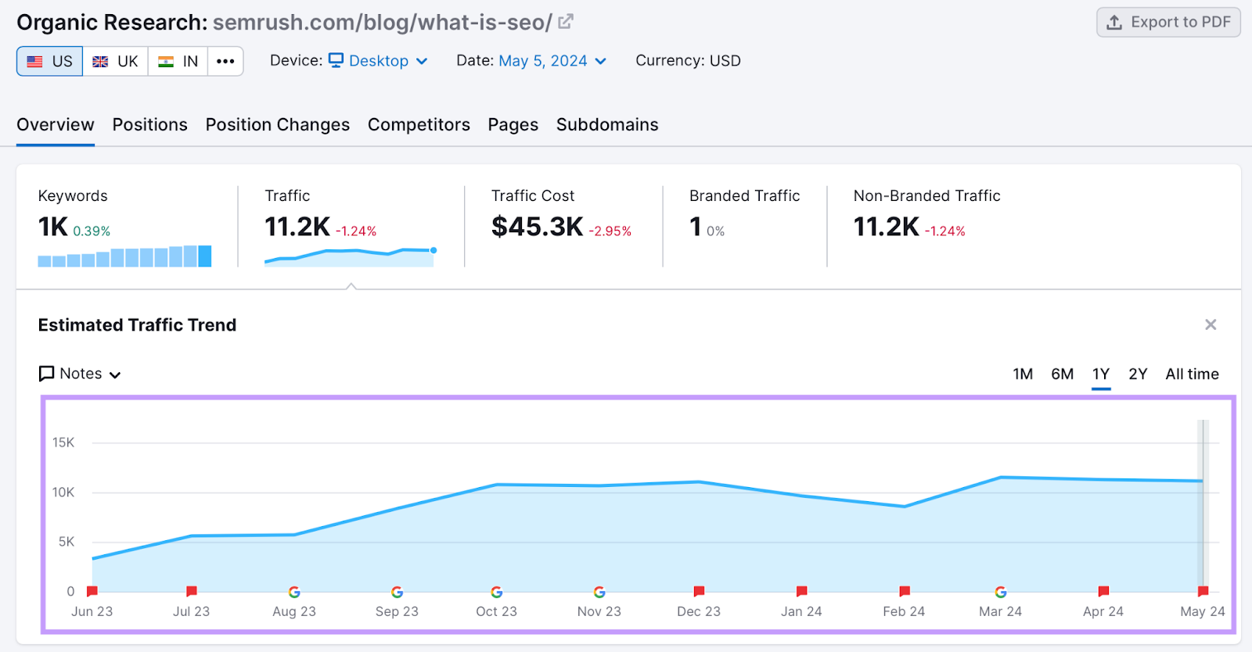Click the red note flag at Jul 23
The image size is (1252, 652).
point(192,591)
